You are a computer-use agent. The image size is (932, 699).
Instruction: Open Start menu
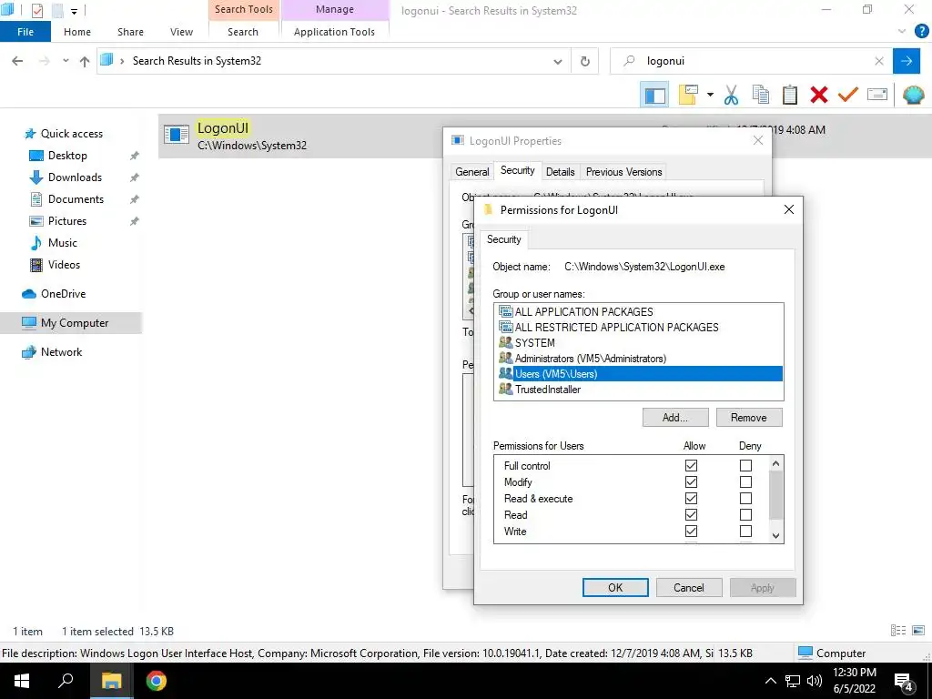22,681
